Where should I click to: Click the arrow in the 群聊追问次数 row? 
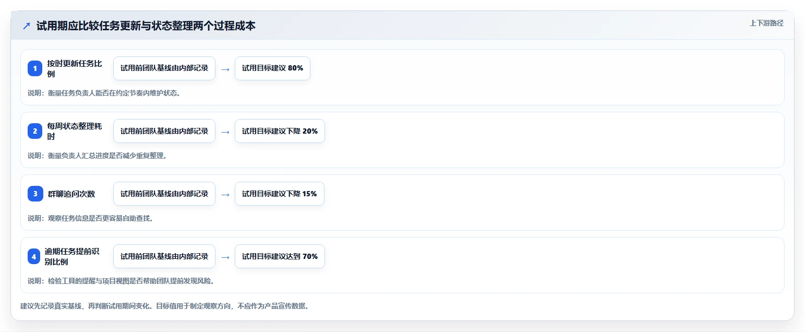225,194
